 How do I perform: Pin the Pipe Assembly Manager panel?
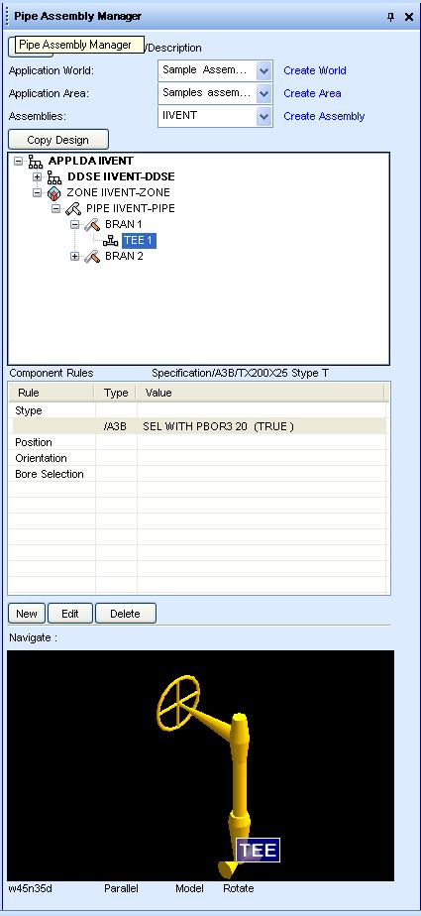click(390, 17)
